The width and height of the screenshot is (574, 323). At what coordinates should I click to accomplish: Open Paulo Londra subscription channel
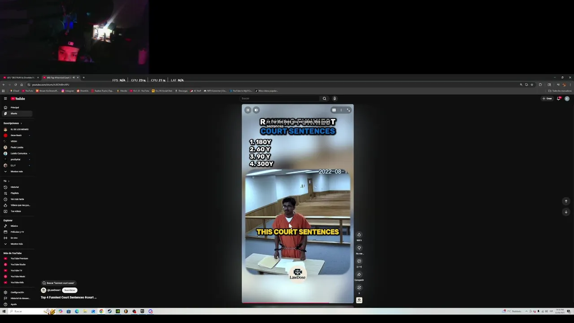coord(17,147)
